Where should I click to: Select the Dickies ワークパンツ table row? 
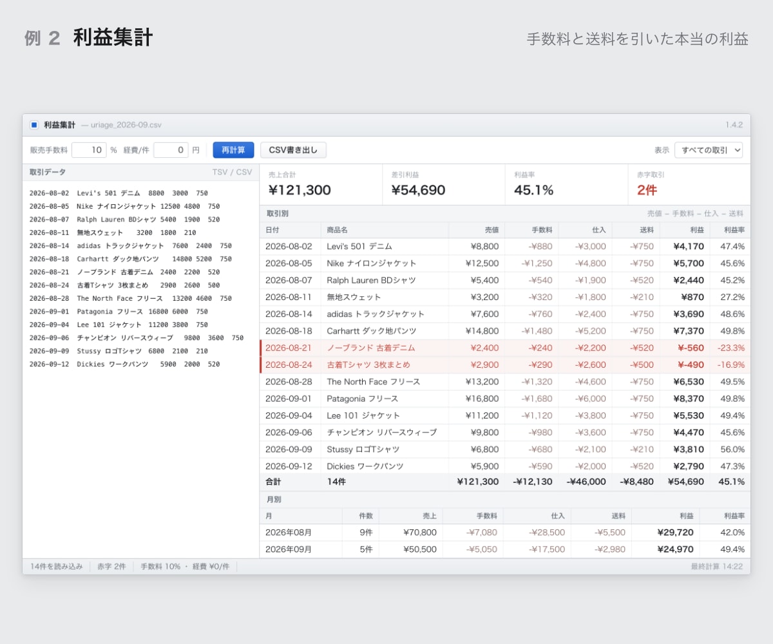[505, 466]
